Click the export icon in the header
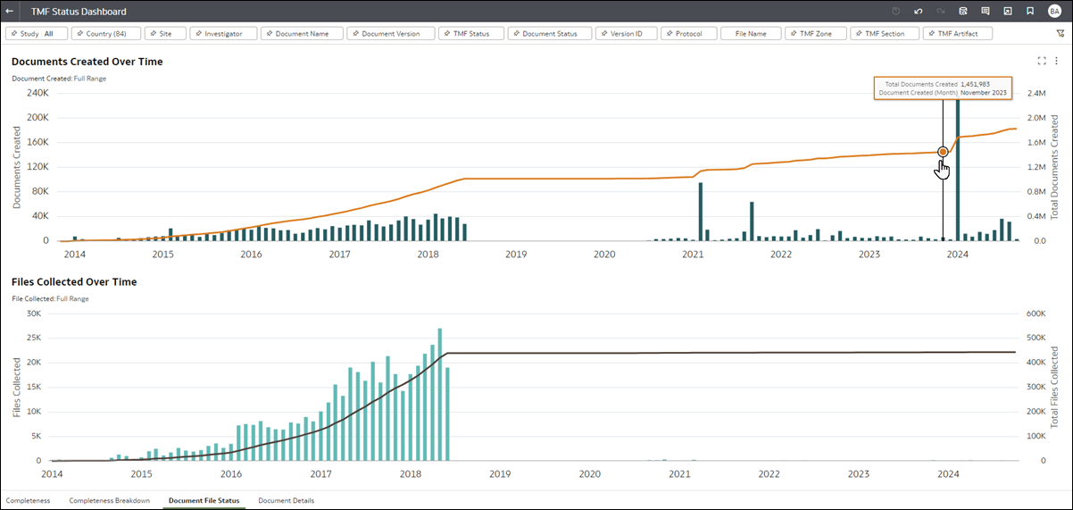Screen dimensions: 1073x510 (x=1008, y=12)
